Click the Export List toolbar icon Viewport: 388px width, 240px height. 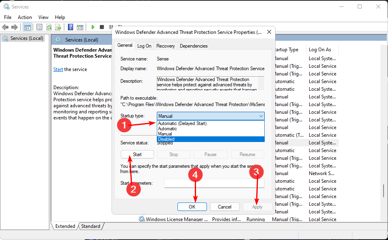59,27
